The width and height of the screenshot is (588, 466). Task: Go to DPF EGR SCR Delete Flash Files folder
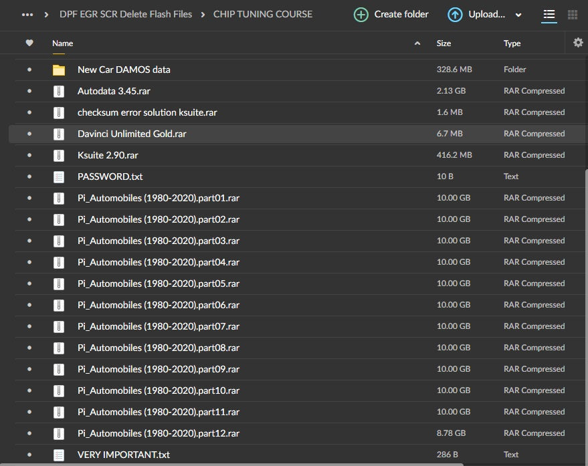coord(125,14)
